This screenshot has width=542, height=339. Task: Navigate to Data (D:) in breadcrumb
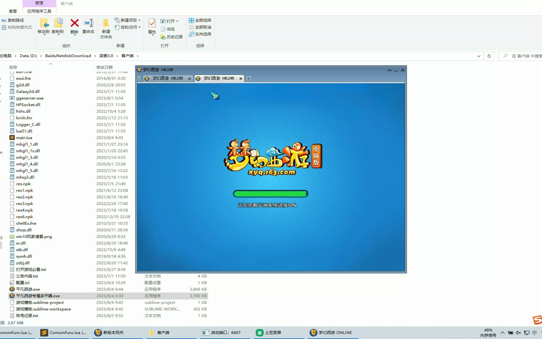point(28,56)
